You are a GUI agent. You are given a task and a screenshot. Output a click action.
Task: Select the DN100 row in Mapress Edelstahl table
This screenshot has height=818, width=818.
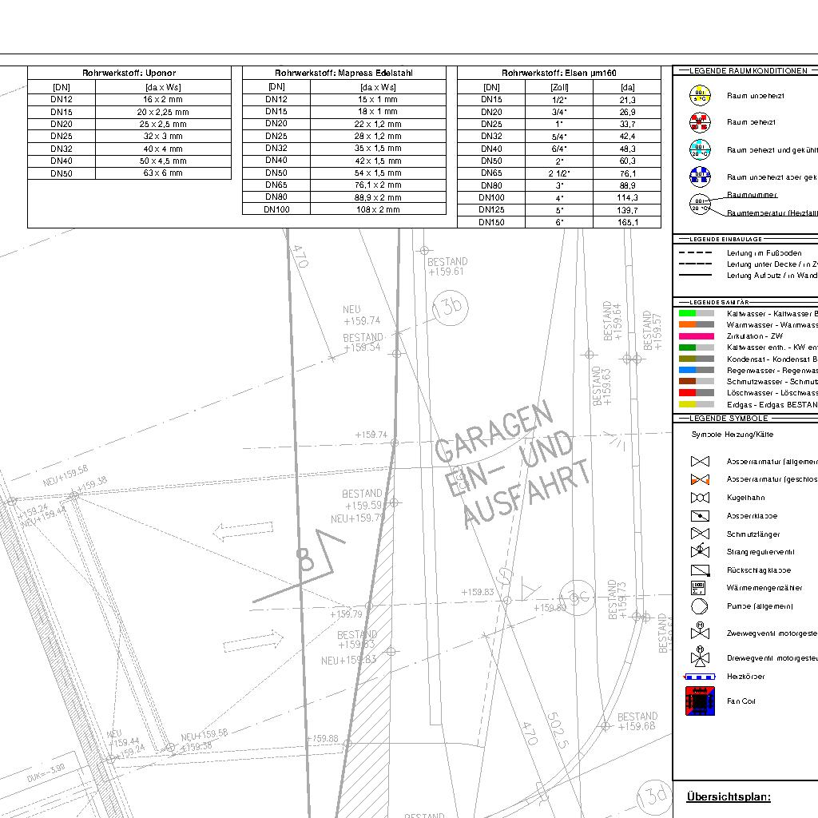point(343,209)
